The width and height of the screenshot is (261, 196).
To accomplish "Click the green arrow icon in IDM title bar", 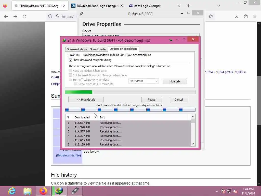I will pos(170,40).
